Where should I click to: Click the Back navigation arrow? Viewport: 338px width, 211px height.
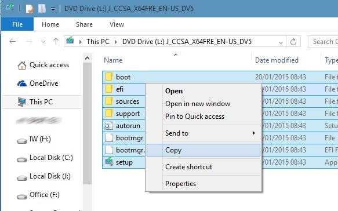[13, 41]
